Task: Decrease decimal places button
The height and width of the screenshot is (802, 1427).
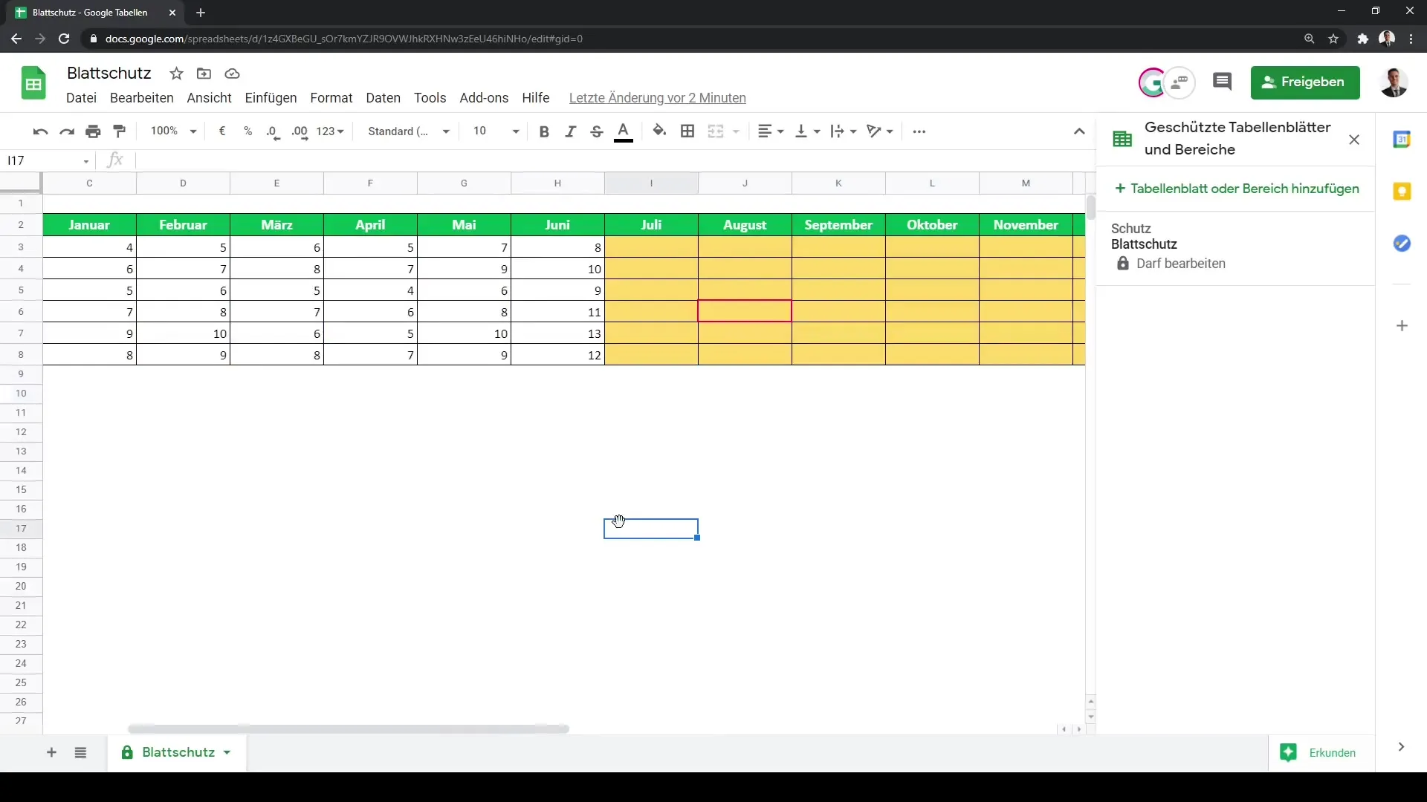Action: click(274, 131)
